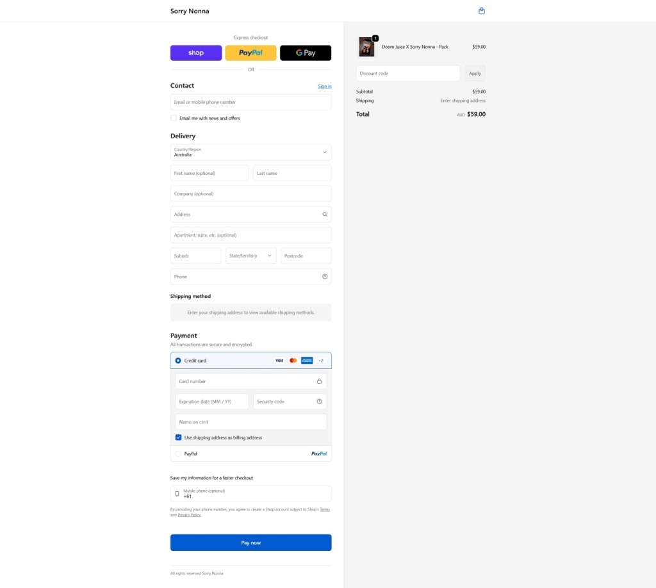Select the PayPal payment radio option
The width and height of the screenshot is (656, 588).
pyautogui.click(x=178, y=453)
